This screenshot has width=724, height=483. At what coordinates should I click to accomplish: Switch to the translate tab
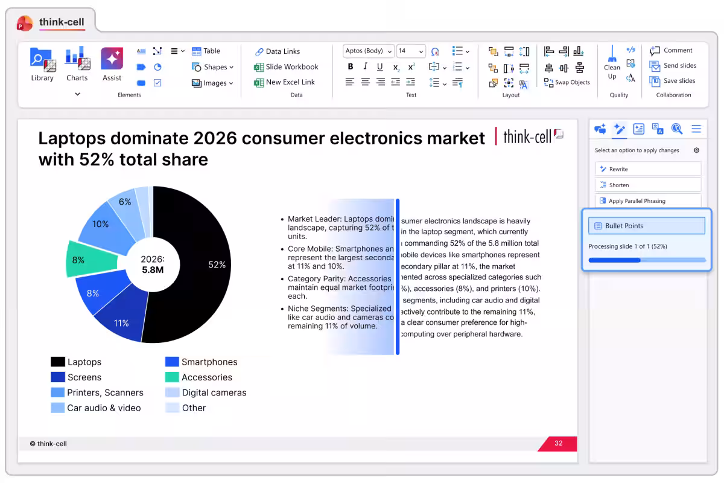point(658,129)
